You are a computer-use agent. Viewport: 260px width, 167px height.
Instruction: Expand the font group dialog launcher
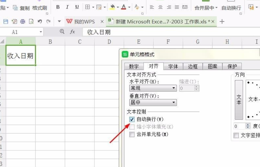click(x=142, y=13)
